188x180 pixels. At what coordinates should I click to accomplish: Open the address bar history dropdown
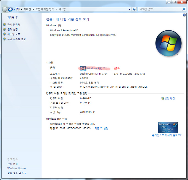point(130,9)
